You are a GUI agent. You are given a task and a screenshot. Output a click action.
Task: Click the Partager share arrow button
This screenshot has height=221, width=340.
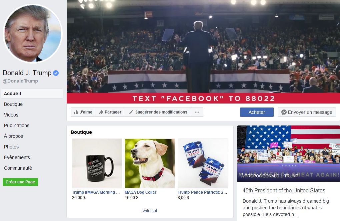(110, 112)
